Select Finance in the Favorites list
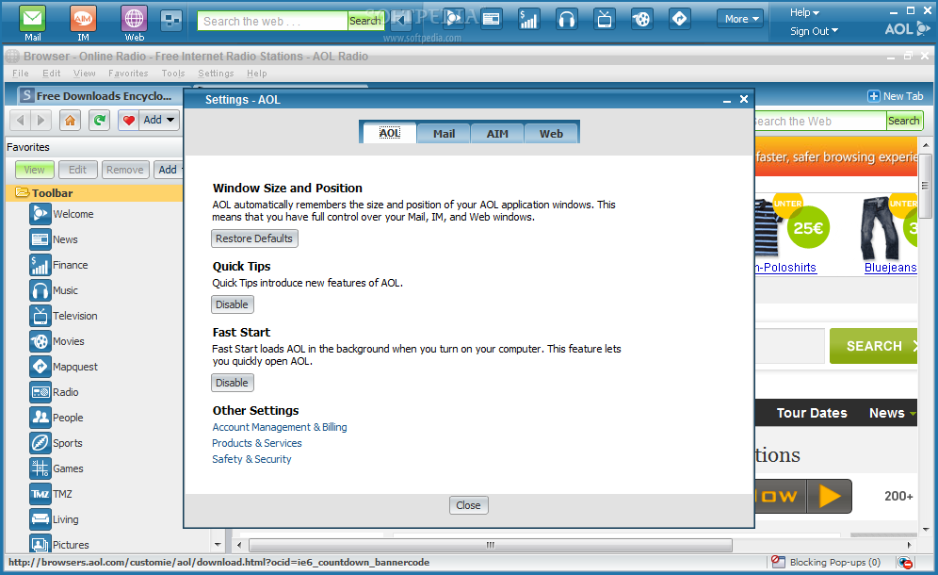The image size is (938, 575). [58, 265]
